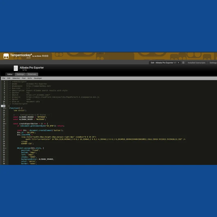Open the Instagram icon link in header
Image resolution: width=217 pixels, height=217 pixels.
[47, 56]
